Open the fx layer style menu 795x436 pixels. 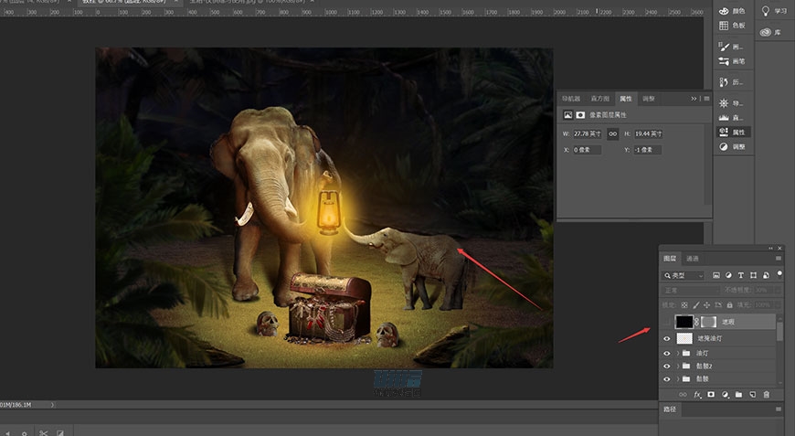click(x=697, y=395)
